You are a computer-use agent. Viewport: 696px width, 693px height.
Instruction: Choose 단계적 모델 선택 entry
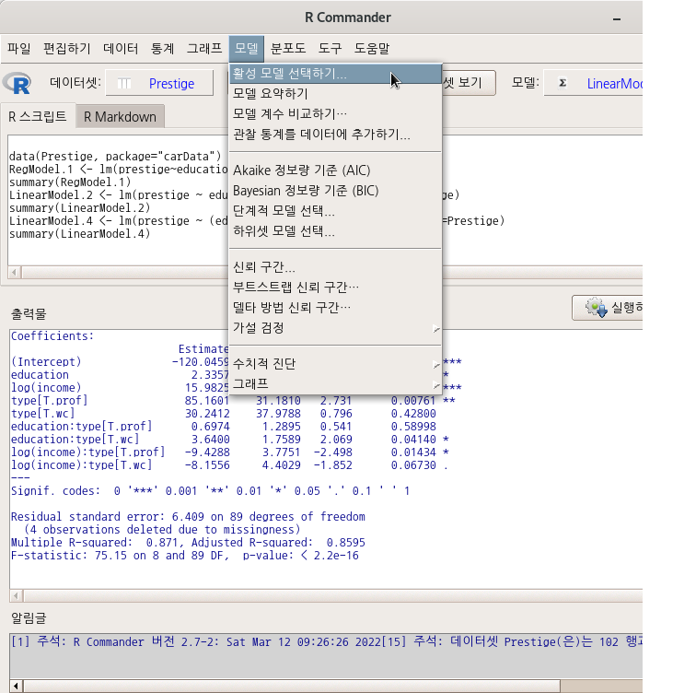coord(335,211)
